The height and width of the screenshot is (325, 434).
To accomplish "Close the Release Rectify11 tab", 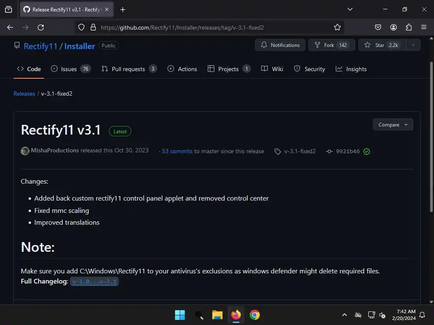I will pos(107,9).
